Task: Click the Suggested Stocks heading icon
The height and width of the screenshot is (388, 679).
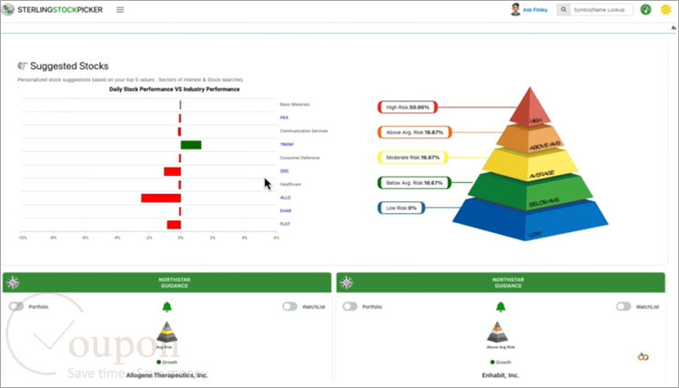Action: click(22, 66)
